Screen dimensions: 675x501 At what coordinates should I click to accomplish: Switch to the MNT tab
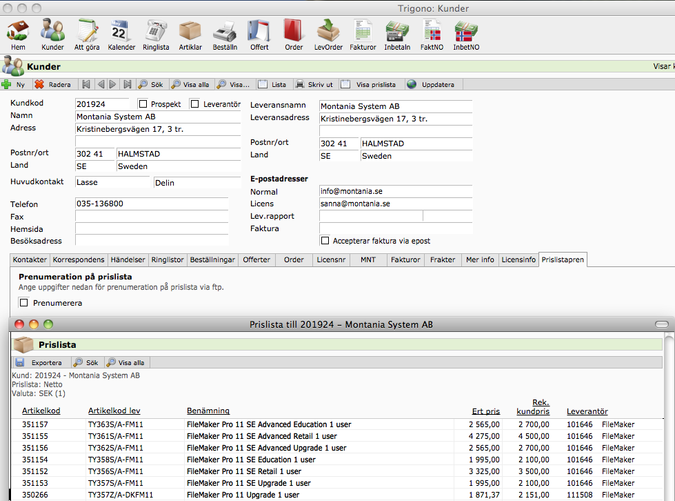pyautogui.click(x=368, y=259)
